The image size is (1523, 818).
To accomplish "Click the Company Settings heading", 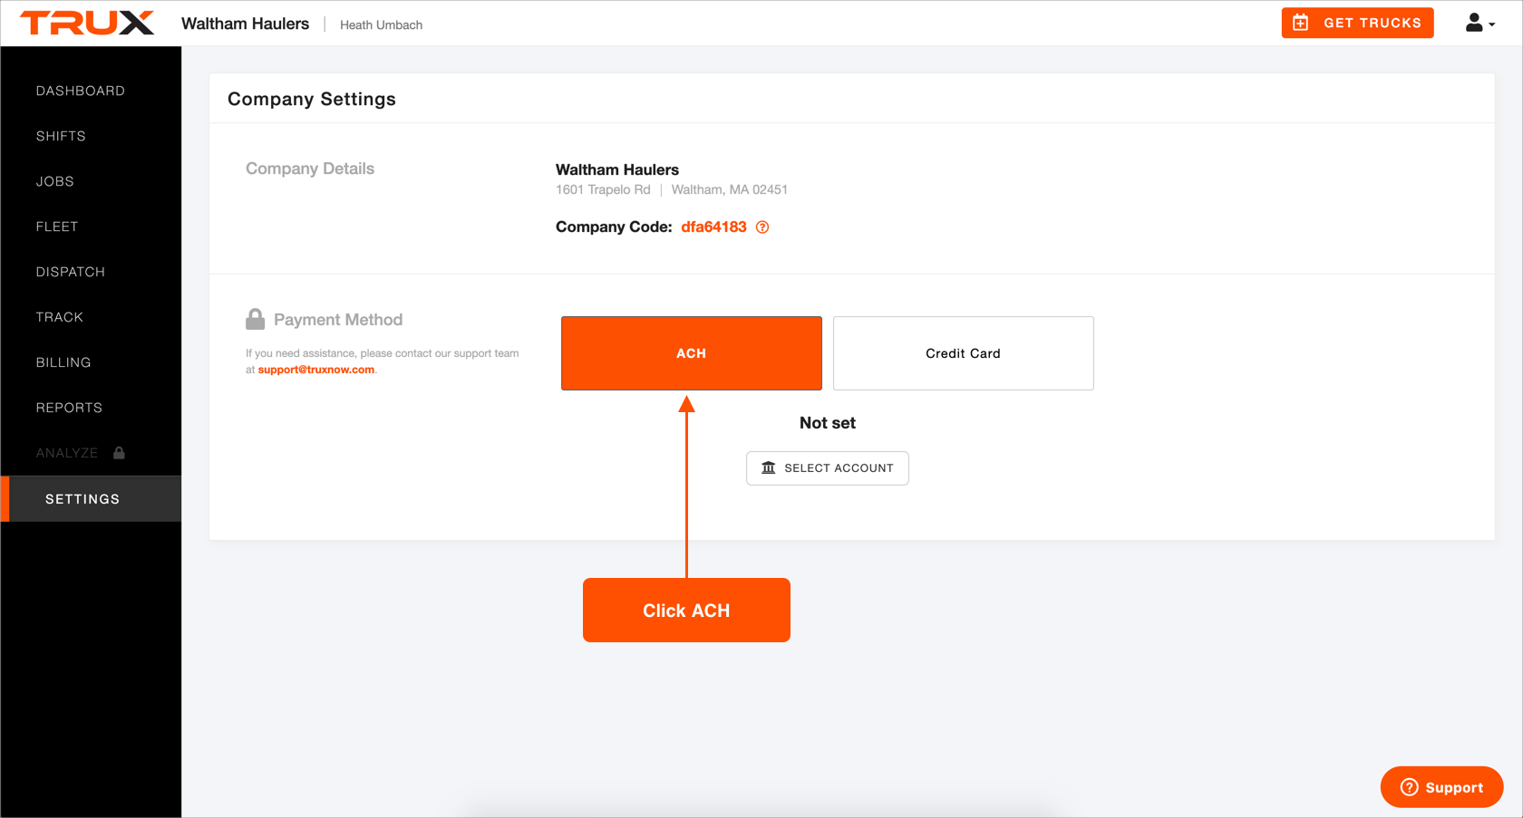I will pos(312,99).
